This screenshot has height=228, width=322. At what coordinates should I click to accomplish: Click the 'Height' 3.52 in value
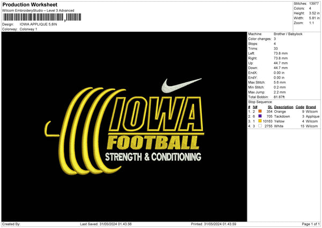314,13
